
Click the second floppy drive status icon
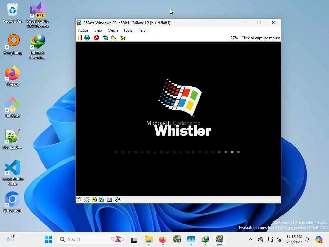pyautogui.click(x=86, y=200)
